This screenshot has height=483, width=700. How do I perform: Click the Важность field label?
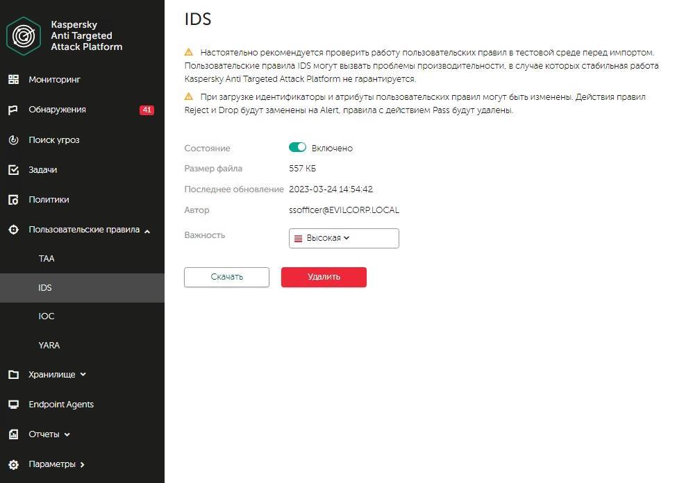[x=205, y=235]
